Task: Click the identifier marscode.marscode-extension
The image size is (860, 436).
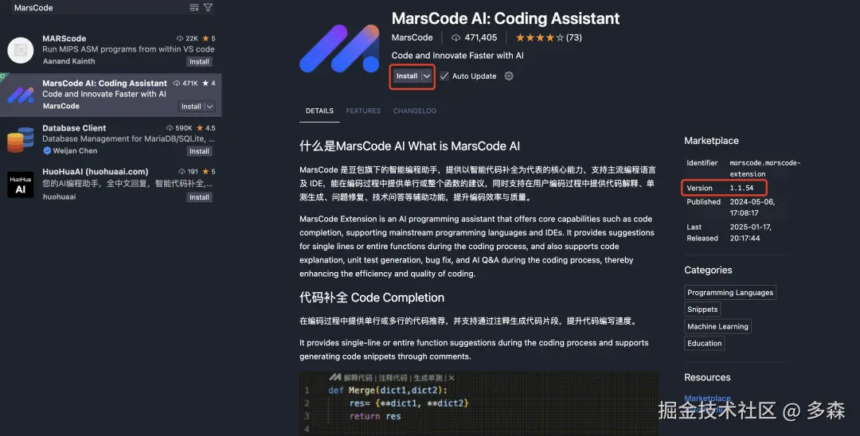Action: point(764,168)
